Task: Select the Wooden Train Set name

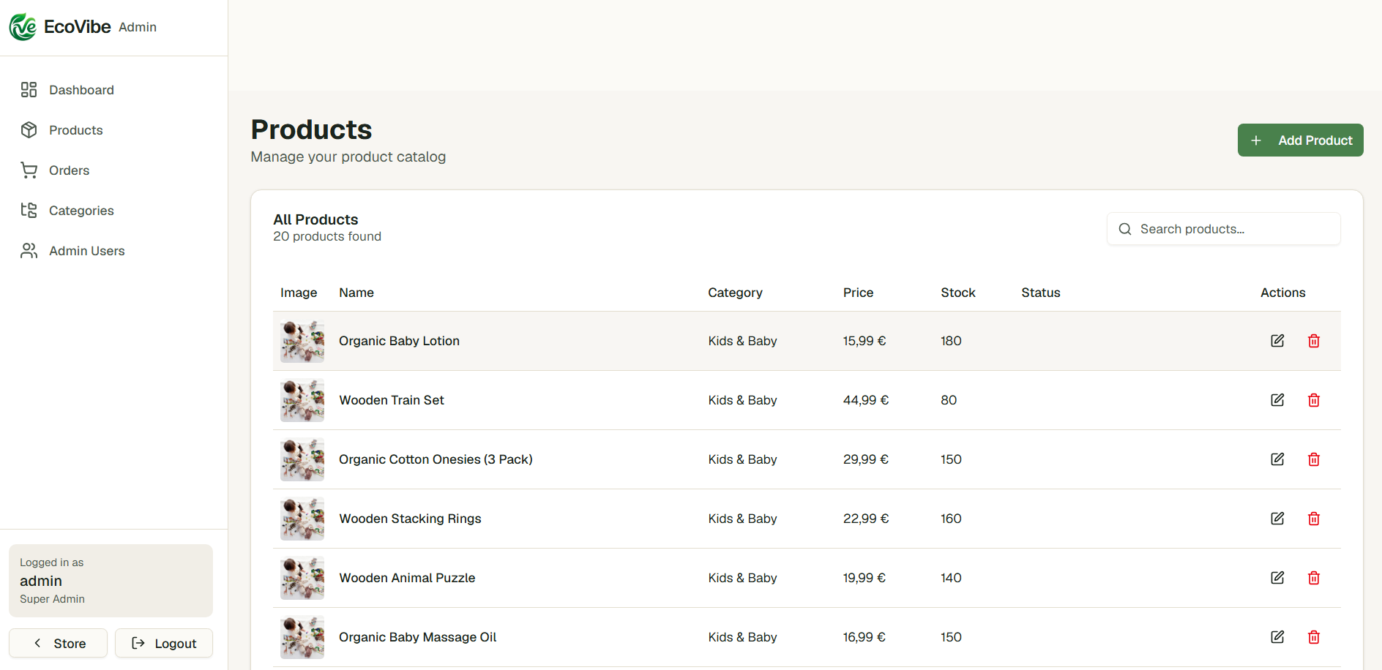Action: click(392, 400)
